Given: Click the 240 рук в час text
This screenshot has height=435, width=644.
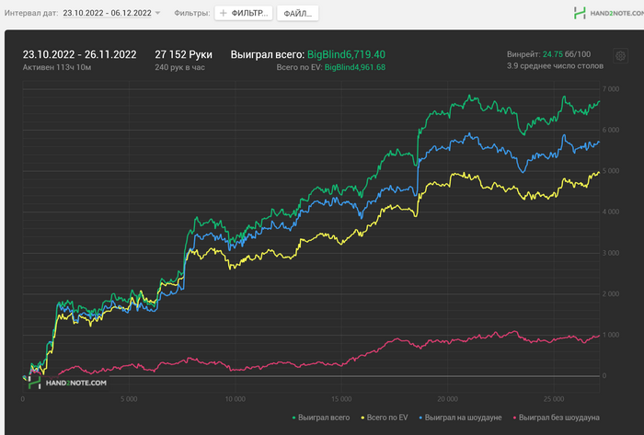Looking at the screenshot, I should (180, 67).
